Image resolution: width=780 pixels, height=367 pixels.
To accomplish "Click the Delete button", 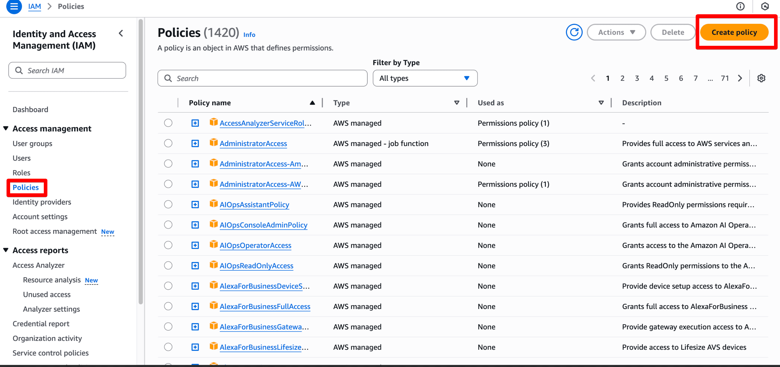I will (673, 32).
